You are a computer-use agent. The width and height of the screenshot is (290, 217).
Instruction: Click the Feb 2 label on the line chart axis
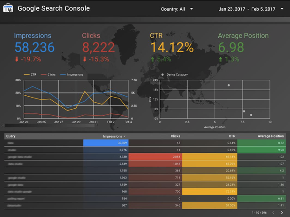(x=111, y=122)
